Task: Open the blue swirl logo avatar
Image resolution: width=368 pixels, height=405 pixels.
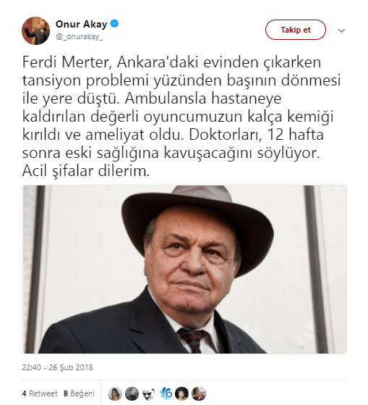Action: 165,393
